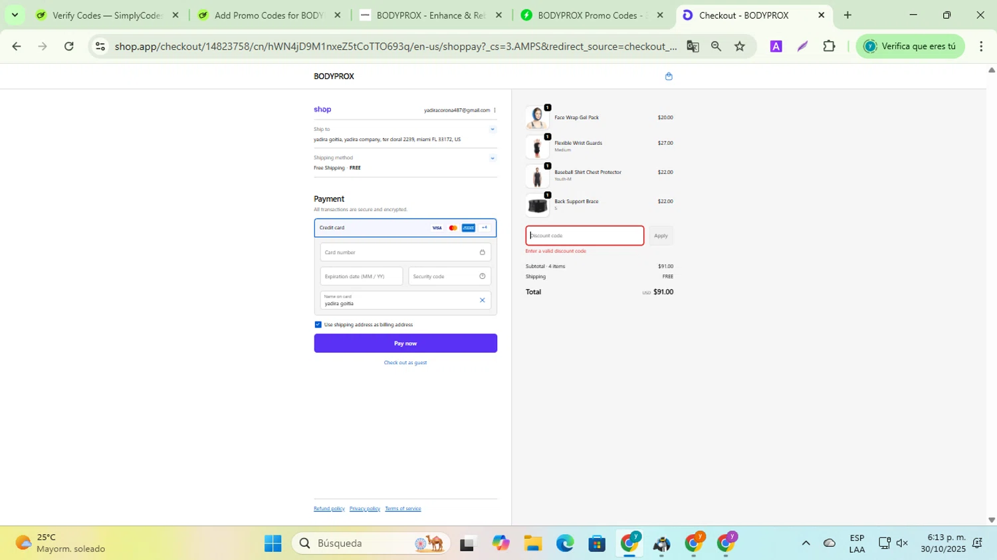
Task: Close the Verify Codes tab
Action: tap(175, 15)
